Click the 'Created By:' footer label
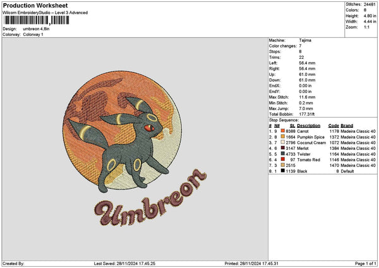Viewport: 379px width, 268px height. click(13, 264)
